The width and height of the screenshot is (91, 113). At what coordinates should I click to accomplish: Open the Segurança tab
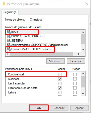tap(10, 12)
